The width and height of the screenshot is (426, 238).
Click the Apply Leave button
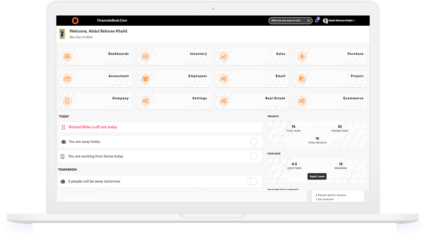pyautogui.click(x=317, y=176)
